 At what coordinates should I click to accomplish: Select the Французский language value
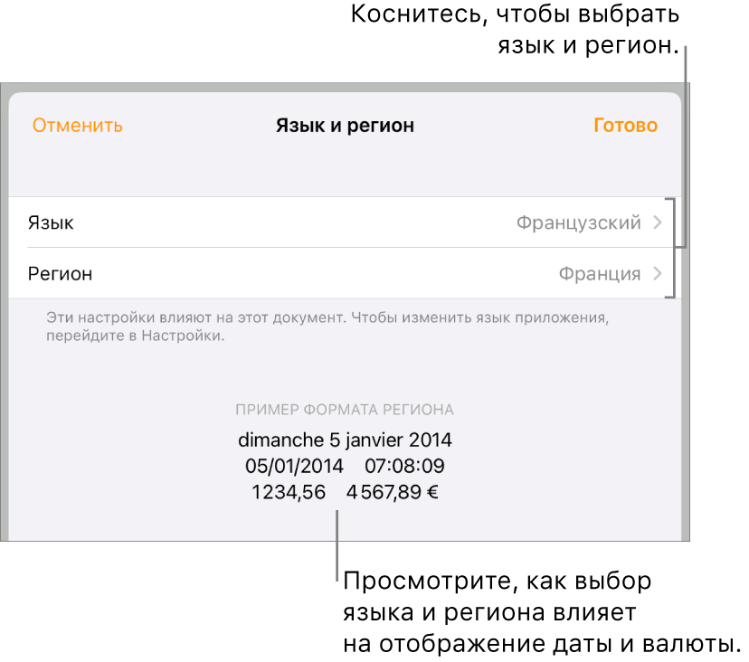coord(578,222)
